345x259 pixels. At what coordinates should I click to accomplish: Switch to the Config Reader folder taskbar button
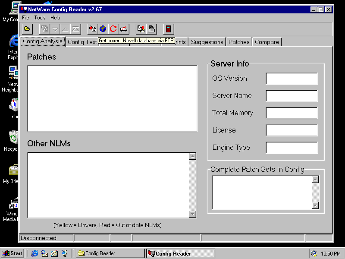[x=110, y=253]
